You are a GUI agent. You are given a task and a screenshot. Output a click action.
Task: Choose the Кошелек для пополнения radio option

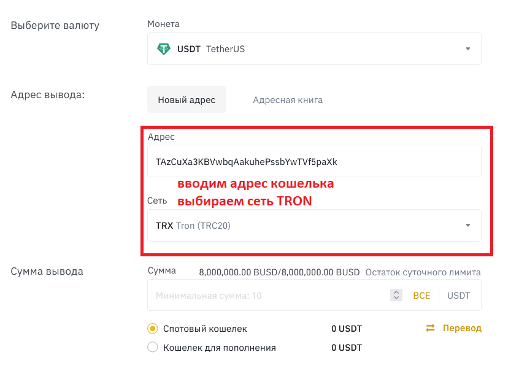[153, 348]
